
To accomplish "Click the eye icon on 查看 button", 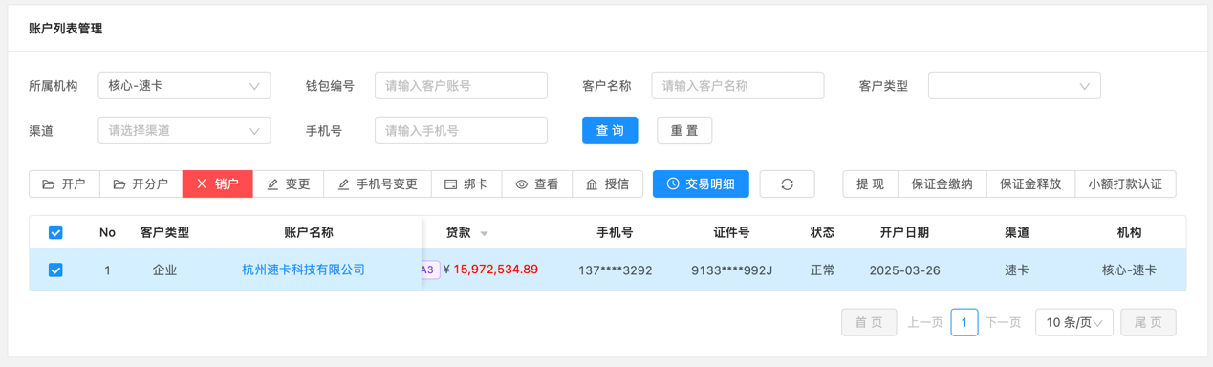I will pyautogui.click(x=522, y=184).
